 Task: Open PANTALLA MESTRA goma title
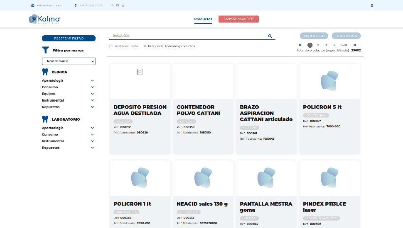click(266, 207)
